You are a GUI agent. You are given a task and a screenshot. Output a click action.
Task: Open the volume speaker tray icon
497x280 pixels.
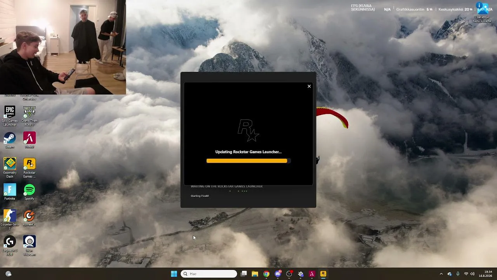click(x=472, y=274)
